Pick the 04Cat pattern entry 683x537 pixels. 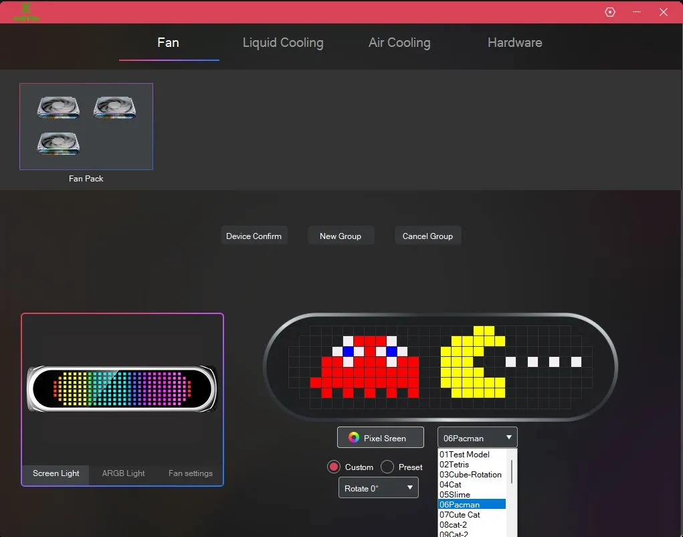[x=472, y=485]
